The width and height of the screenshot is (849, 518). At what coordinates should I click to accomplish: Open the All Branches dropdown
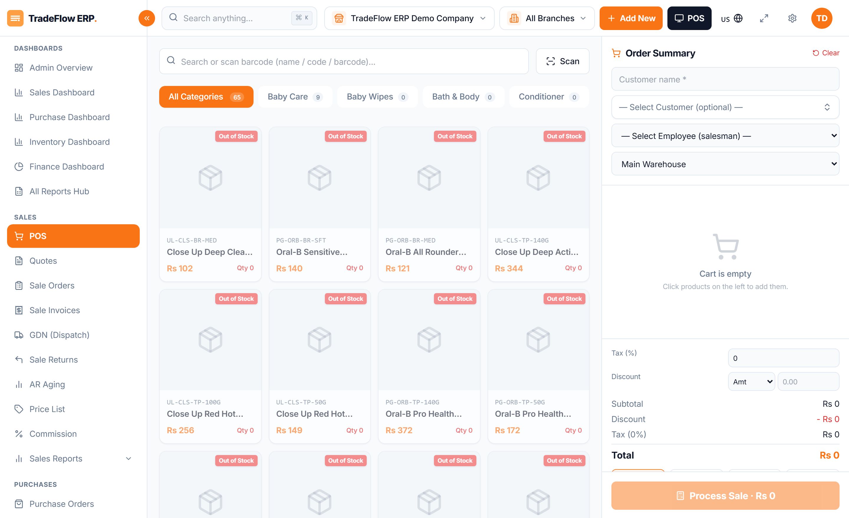(547, 18)
